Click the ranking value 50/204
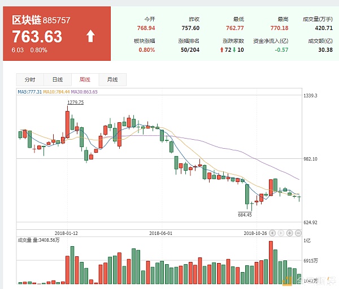 coord(190,50)
